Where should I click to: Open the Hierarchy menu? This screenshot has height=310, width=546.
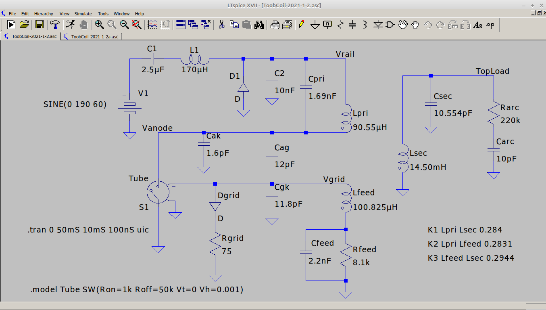coord(44,14)
